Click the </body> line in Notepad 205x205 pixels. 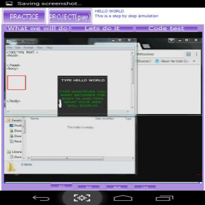point(13,101)
